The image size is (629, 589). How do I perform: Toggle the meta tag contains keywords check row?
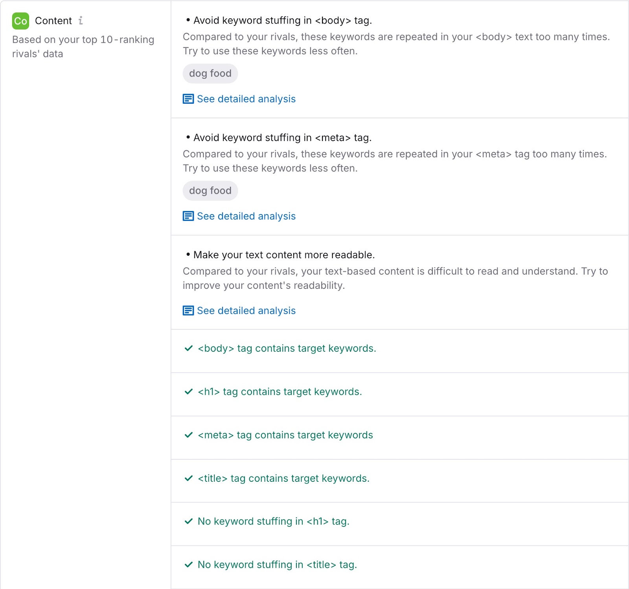coord(285,435)
